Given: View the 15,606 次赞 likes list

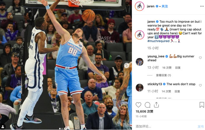Looking at the screenshot, I should click(x=144, y=111).
